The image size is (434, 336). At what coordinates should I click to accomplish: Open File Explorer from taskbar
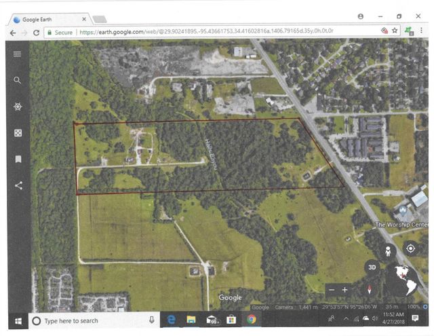tap(191, 320)
